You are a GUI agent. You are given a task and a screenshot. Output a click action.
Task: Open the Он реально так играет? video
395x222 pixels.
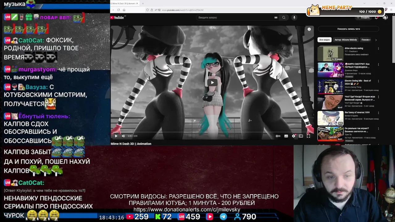point(331,134)
